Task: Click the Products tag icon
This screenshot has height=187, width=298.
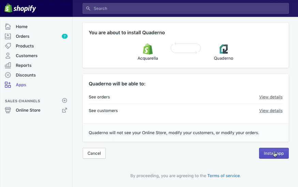Action: coord(8,46)
